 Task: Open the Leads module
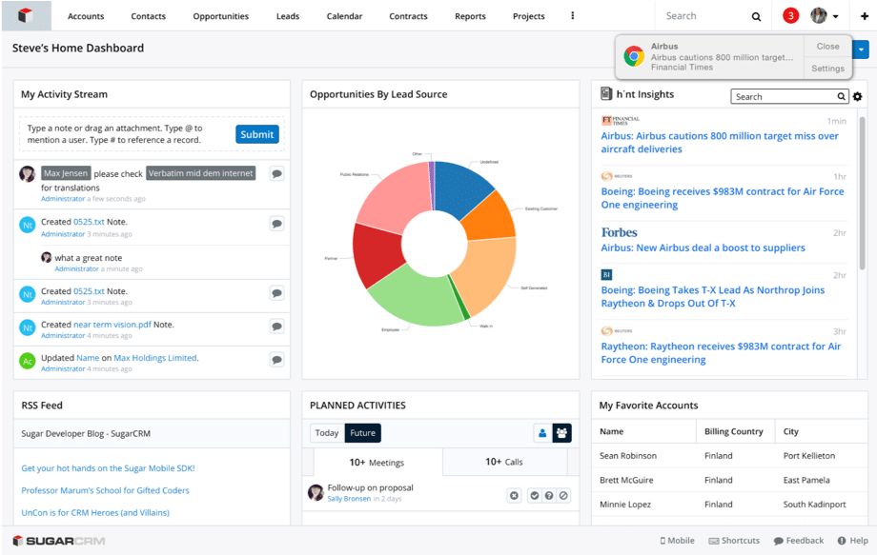[x=288, y=16]
